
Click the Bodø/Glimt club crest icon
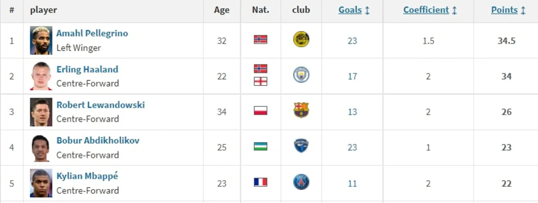click(x=301, y=39)
